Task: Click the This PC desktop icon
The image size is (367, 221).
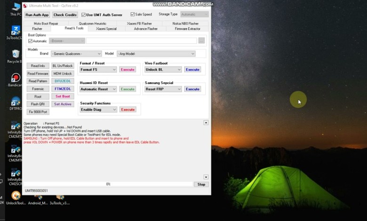Action: (16, 9)
